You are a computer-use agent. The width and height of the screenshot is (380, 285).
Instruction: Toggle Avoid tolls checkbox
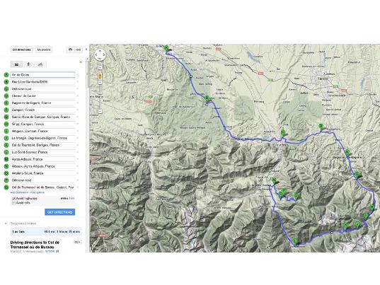[14, 203]
